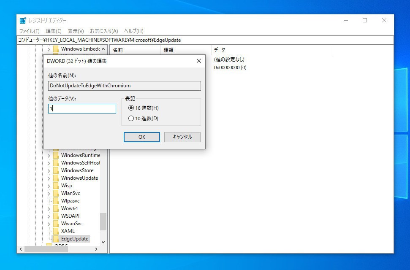
Task: Click the 名前 column header
Action: click(135, 50)
